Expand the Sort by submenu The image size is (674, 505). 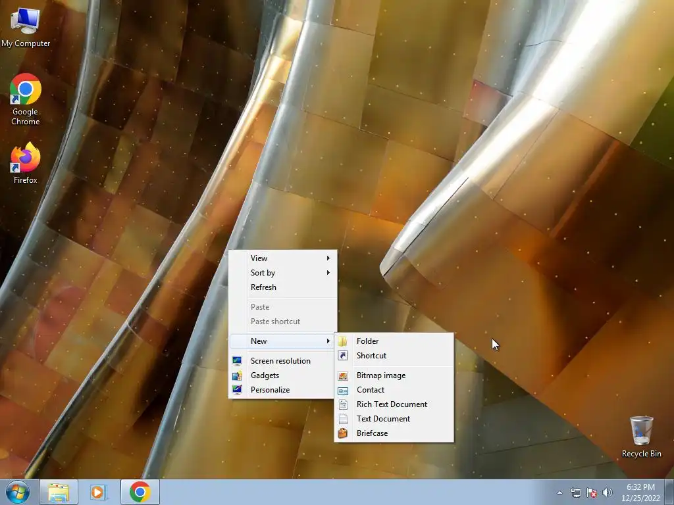tap(283, 273)
